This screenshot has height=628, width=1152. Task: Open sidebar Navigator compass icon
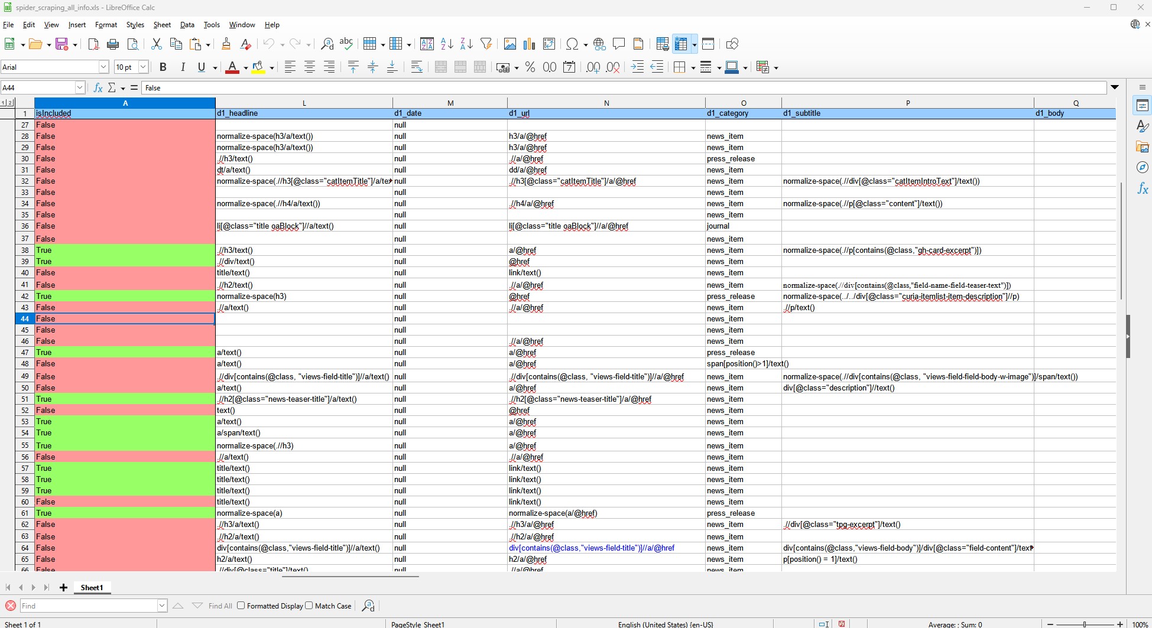(x=1143, y=168)
